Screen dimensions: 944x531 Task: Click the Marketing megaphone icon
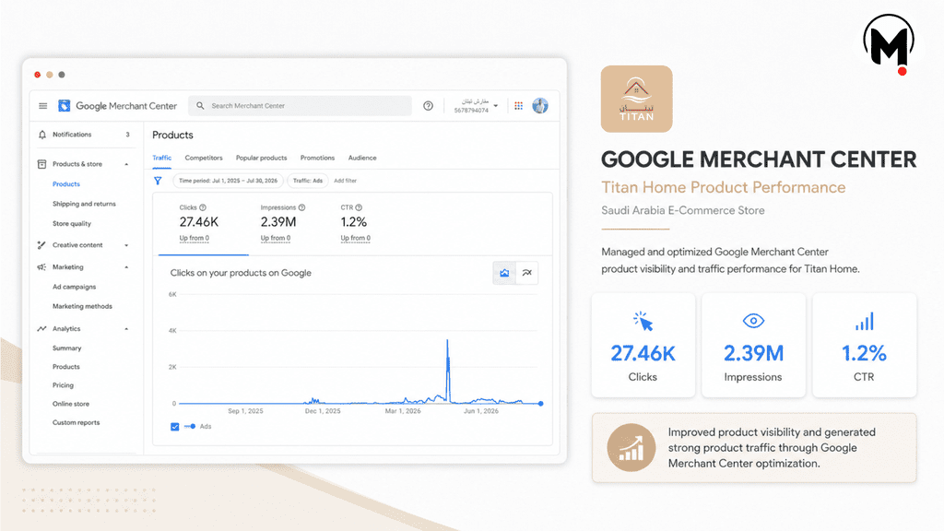pos(41,266)
